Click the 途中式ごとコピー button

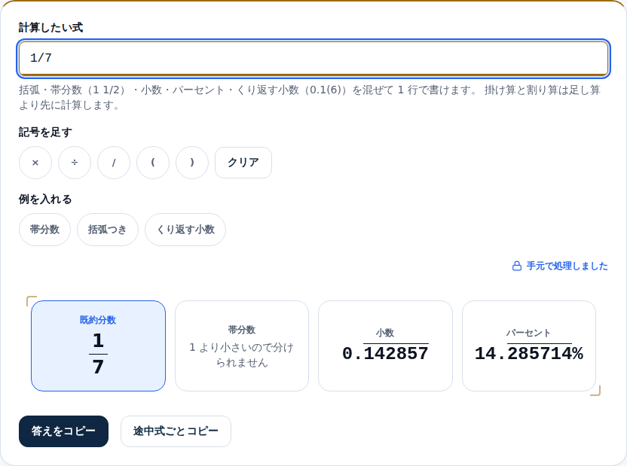click(x=176, y=431)
